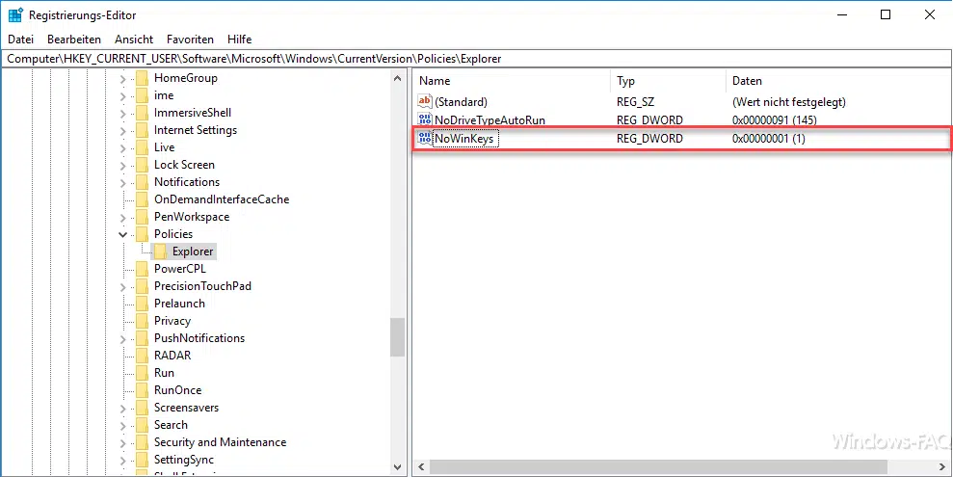Select the Lock Screen registry key
This screenshot has height=477, width=953.
pos(184,165)
